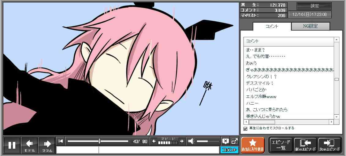Image resolution: width=346 pixels, height=156 pixels.
Task: Toggle the auto-scroll with playback checkbox
Action: click(x=245, y=128)
